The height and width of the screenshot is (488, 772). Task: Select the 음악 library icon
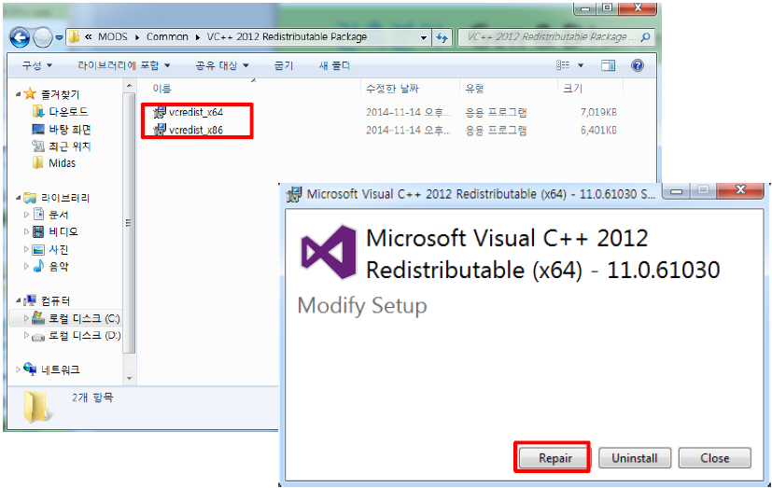pos(38,266)
